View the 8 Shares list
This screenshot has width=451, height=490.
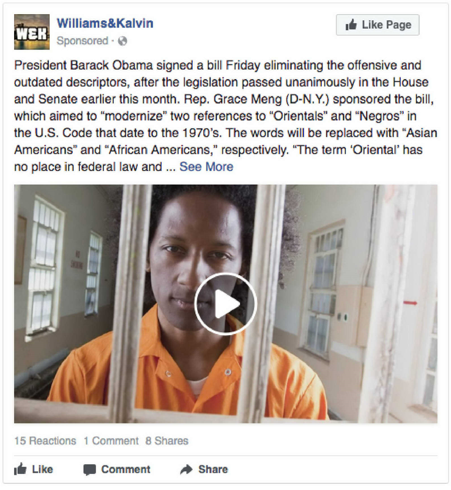(167, 440)
